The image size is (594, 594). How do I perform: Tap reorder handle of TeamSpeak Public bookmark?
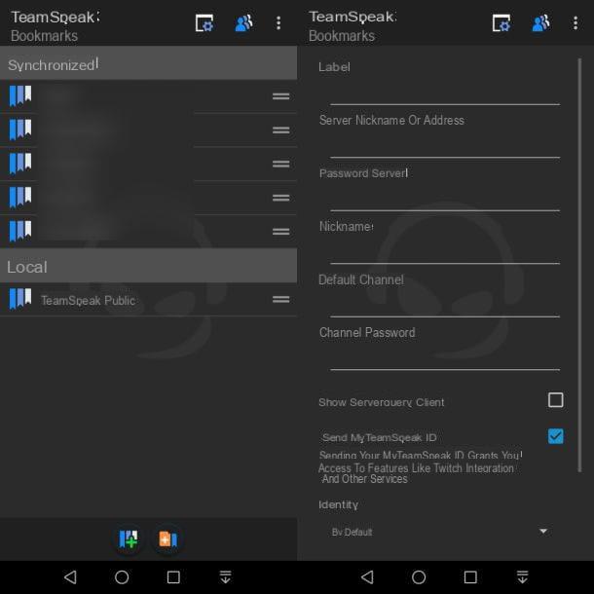[281, 299]
